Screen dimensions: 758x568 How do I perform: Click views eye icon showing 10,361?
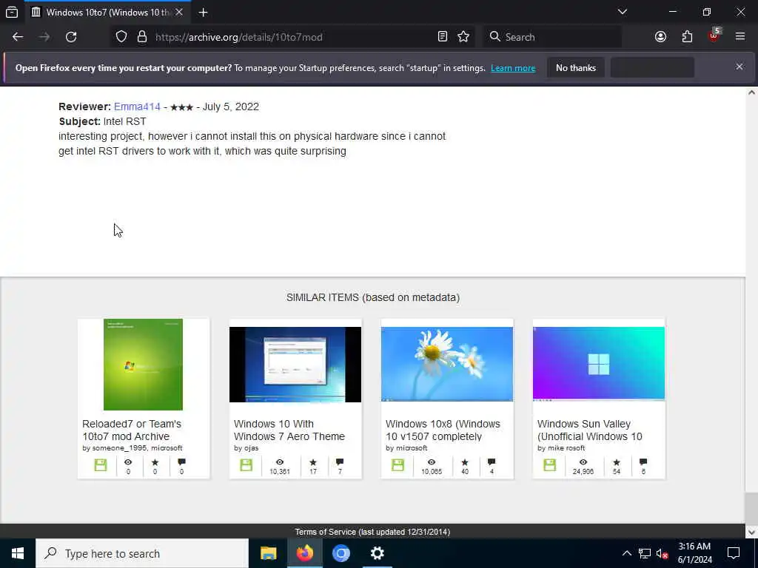point(279,462)
